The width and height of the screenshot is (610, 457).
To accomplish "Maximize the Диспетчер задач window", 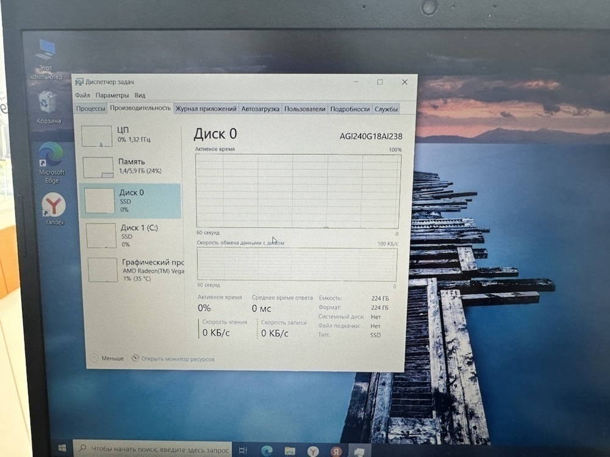I will point(380,82).
